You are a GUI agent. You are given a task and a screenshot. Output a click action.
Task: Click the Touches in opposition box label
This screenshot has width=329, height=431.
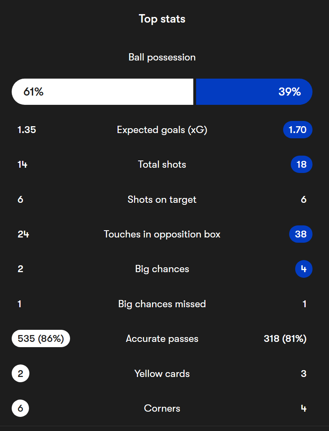coord(162,234)
